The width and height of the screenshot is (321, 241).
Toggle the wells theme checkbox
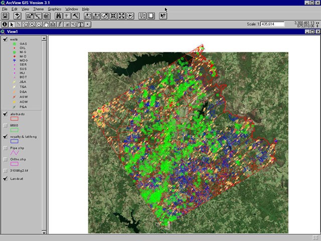click(x=5, y=39)
